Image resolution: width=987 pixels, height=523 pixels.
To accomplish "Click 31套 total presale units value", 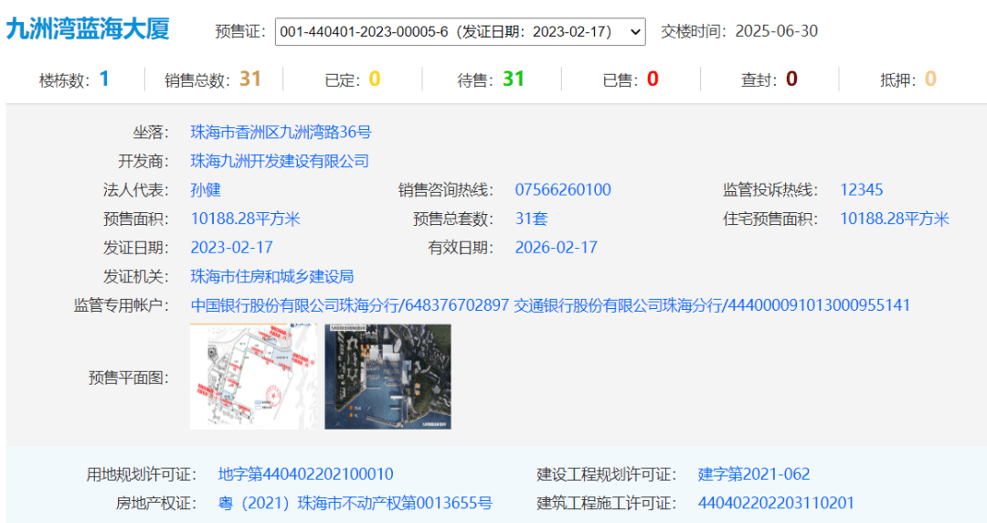I will click(x=531, y=219).
